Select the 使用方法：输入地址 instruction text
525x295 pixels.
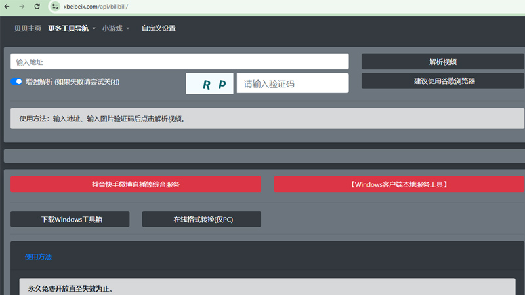pyautogui.click(x=102, y=119)
